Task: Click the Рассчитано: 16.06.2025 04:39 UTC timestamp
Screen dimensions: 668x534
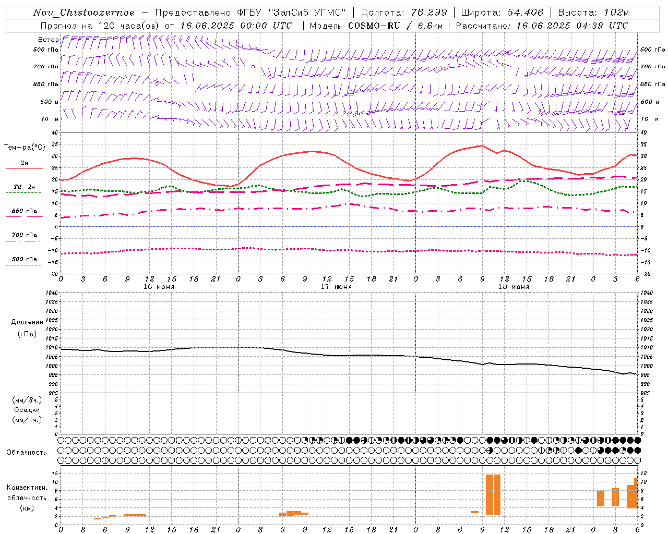Action: 542,26
